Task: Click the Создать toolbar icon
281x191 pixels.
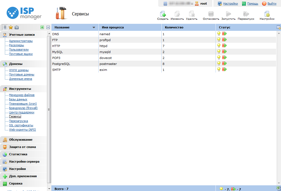Action: click(163, 14)
